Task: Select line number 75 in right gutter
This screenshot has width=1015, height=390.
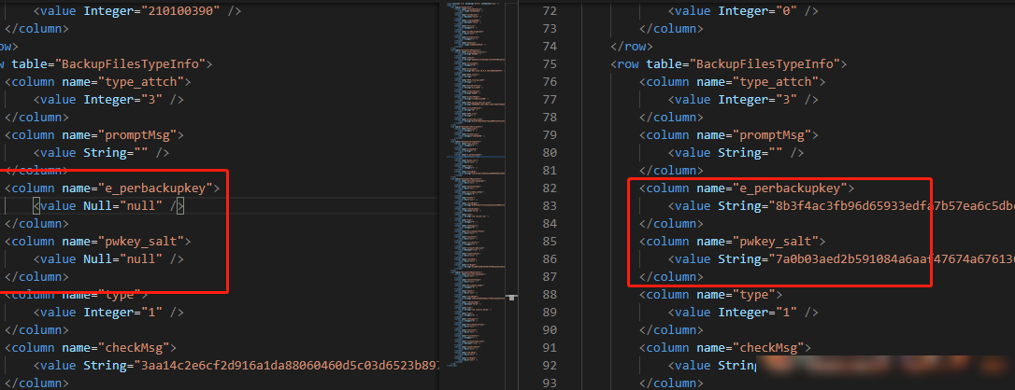Action: point(550,64)
